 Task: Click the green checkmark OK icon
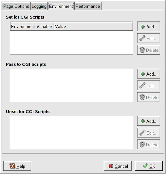click(145, 166)
